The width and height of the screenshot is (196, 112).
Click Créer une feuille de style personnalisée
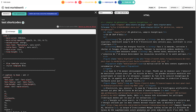pyautogui.click(x=43, y=14)
